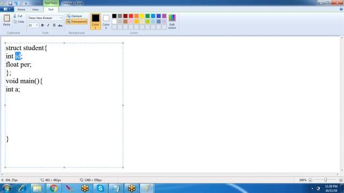Open the Edit colors dialog

point(172,21)
